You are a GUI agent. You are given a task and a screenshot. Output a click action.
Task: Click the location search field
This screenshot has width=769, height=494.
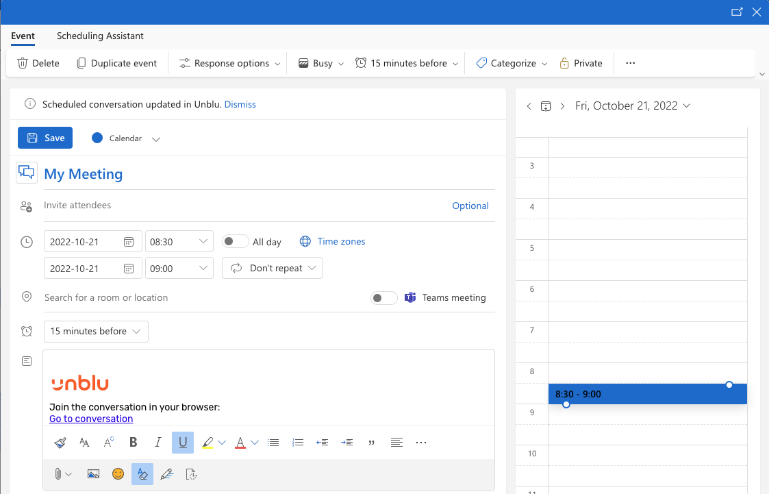pos(199,298)
